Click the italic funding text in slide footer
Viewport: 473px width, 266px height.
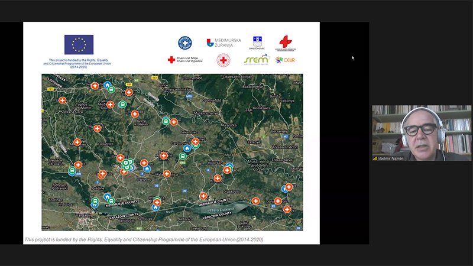(x=144, y=239)
